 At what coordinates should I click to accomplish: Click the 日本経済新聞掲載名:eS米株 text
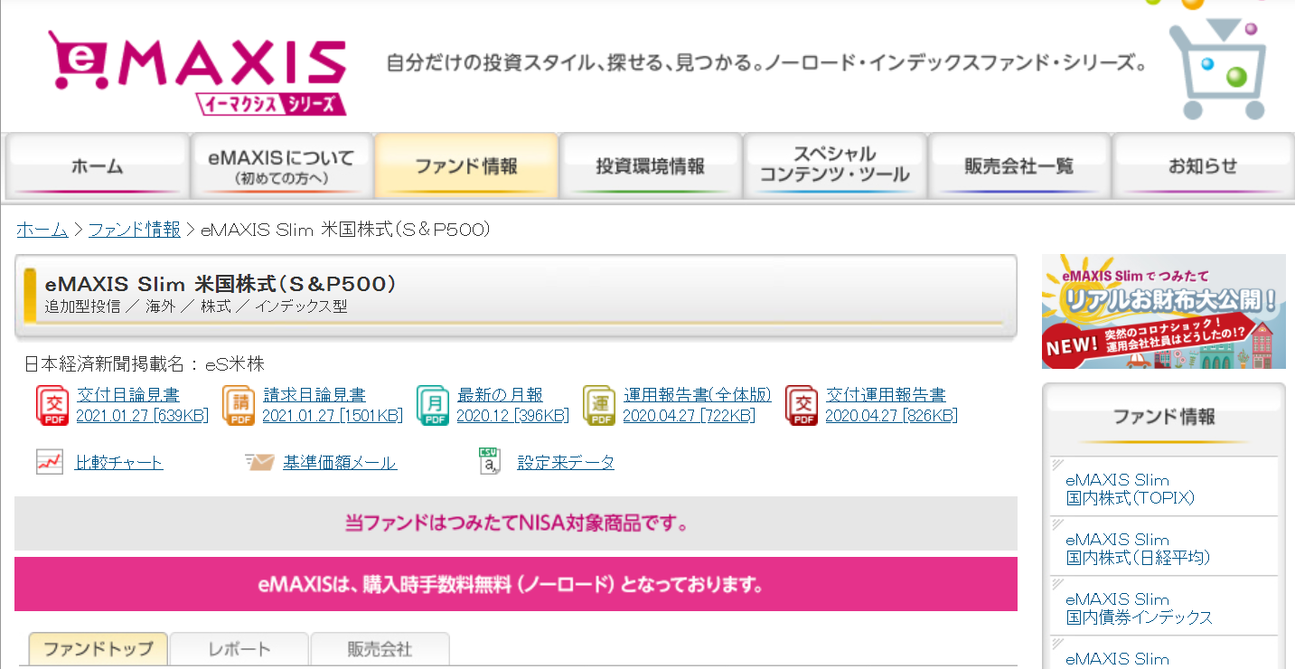(145, 364)
